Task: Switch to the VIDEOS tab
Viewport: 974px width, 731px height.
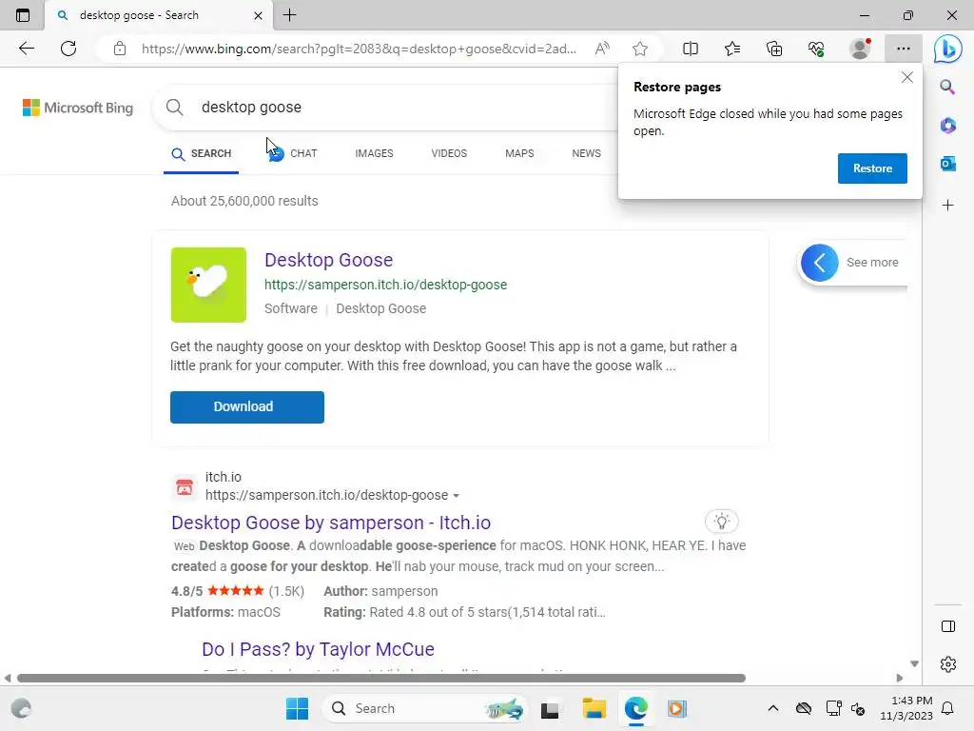Action: click(x=449, y=153)
